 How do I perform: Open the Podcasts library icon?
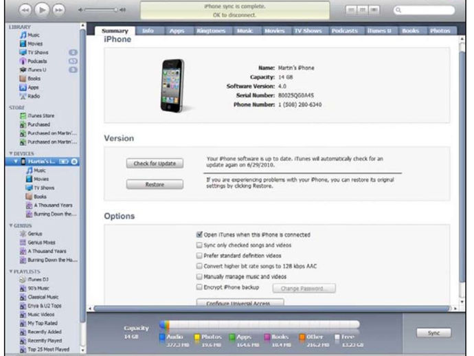[x=23, y=61]
